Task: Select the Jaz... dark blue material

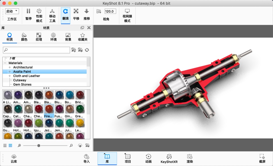Action: (49, 125)
